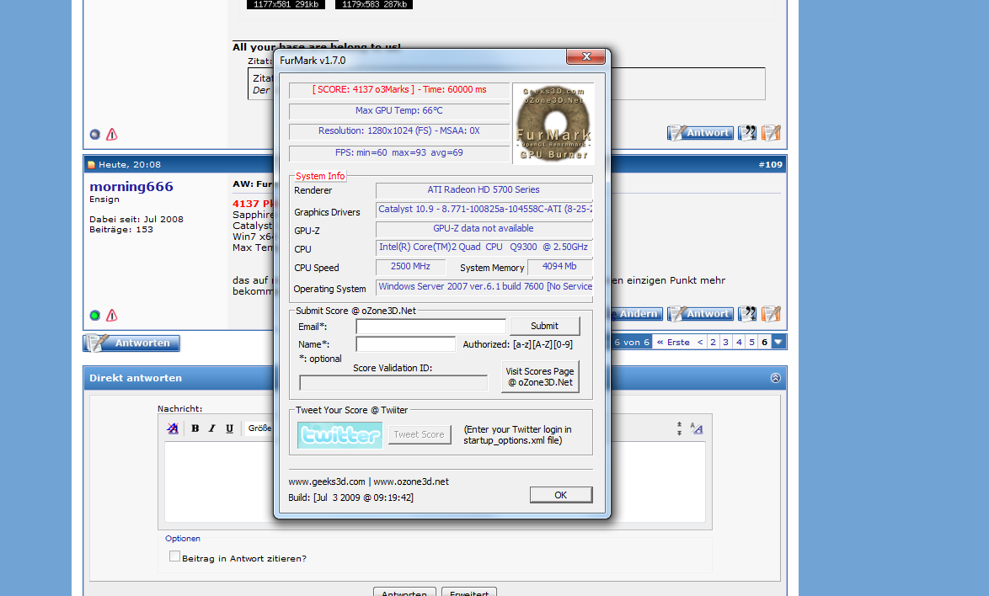Go to the « Erste first page link
Screen dimensions: 989x596
(x=673, y=342)
